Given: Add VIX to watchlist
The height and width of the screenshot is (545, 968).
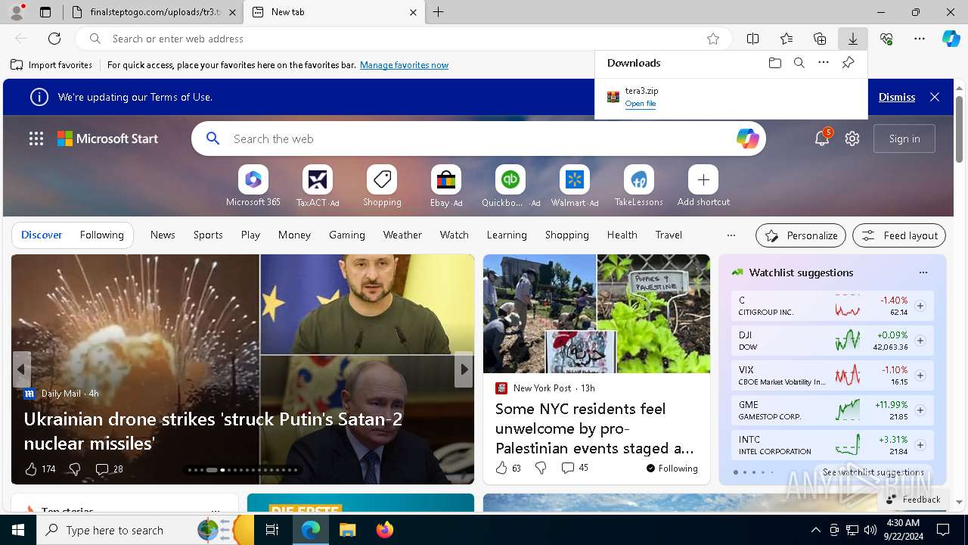Looking at the screenshot, I should click(920, 375).
